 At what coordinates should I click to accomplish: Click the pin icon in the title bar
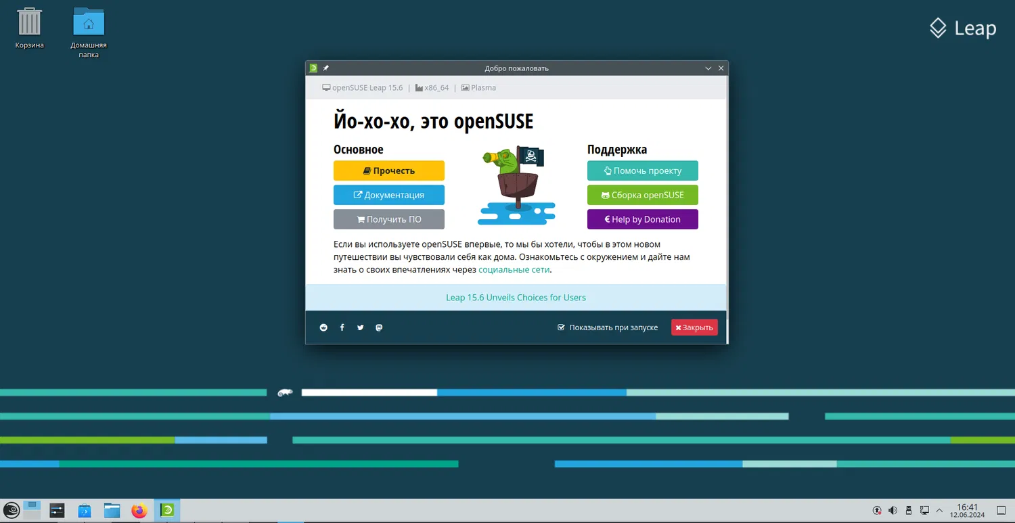pyautogui.click(x=325, y=68)
